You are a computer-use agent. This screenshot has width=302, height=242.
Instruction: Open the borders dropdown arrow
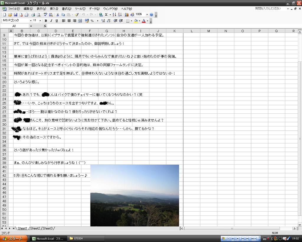pos(131,21)
